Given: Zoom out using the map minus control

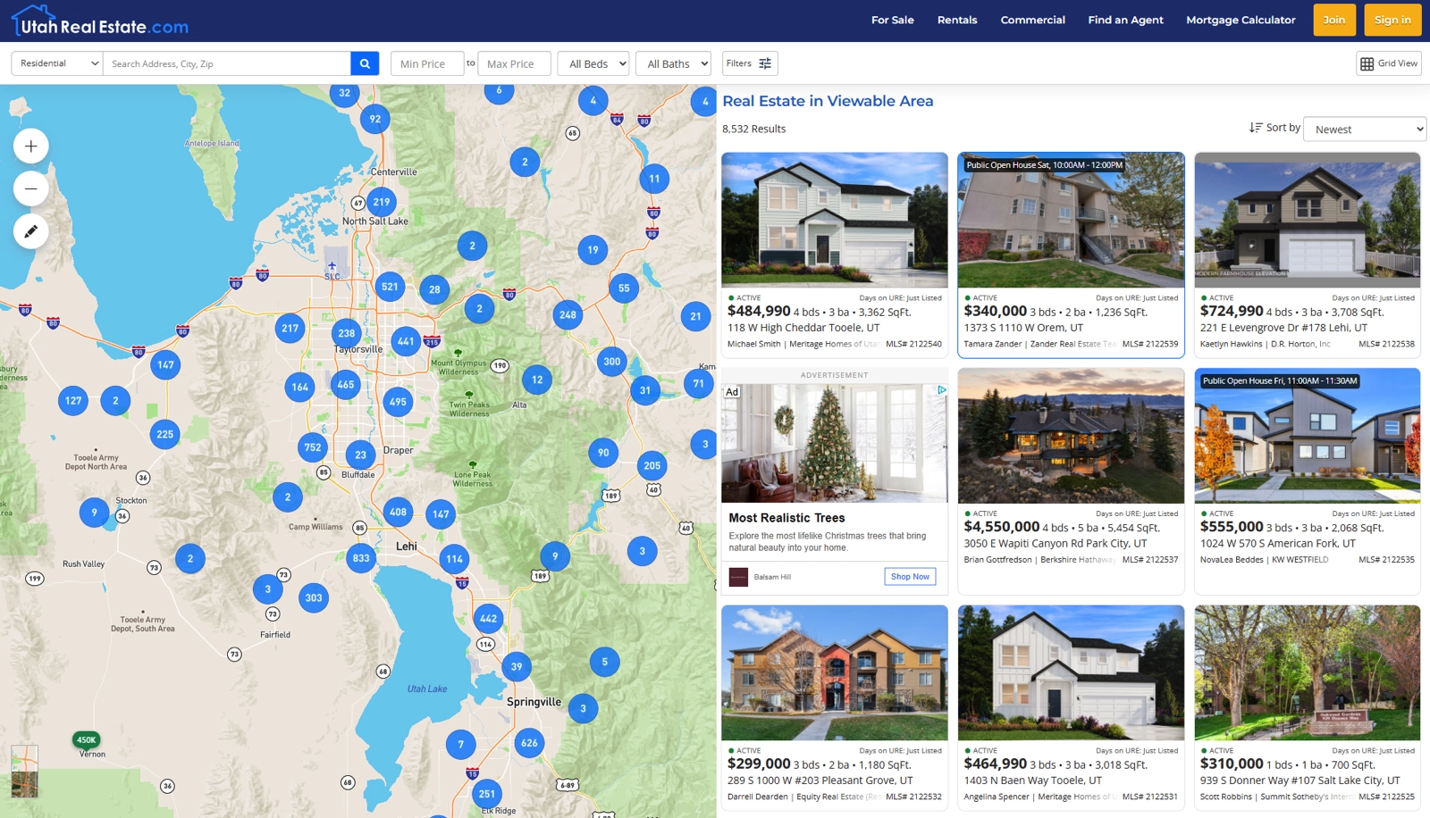Looking at the screenshot, I should pos(30,188).
